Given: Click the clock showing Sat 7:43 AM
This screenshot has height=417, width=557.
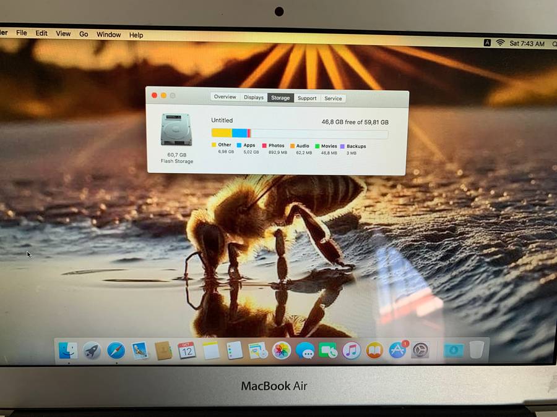Looking at the screenshot, I should [527, 44].
